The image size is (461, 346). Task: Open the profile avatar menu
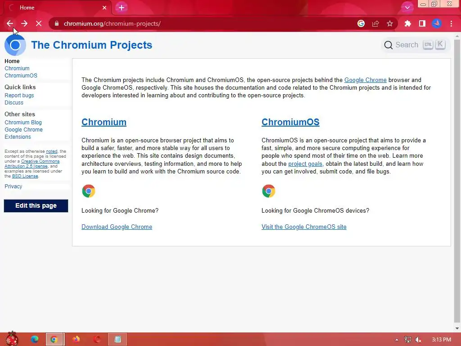[437, 23]
